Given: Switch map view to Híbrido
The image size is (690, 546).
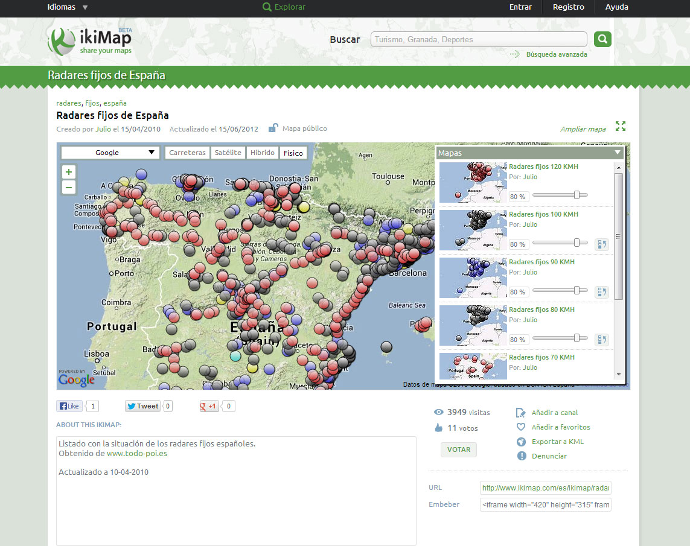Looking at the screenshot, I should coord(263,153).
